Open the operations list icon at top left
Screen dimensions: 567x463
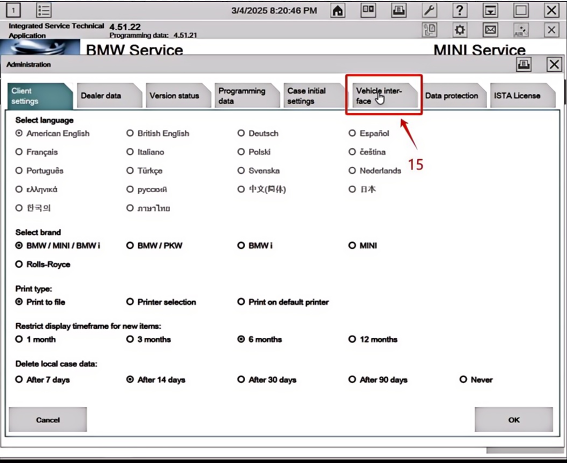point(44,10)
